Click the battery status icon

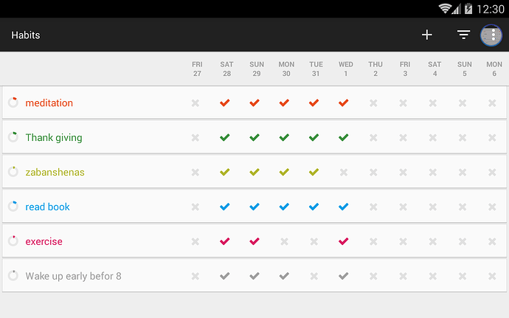point(468,8)
